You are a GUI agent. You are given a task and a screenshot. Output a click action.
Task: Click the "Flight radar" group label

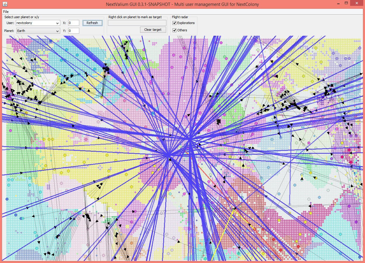[180, 17]
